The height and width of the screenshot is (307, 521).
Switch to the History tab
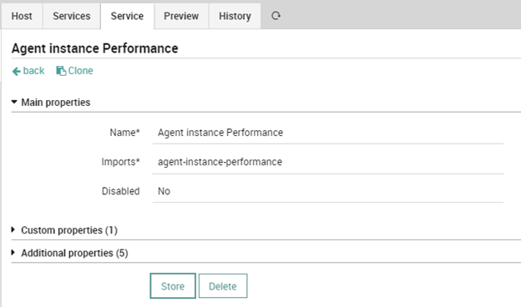tap(235, 16)
